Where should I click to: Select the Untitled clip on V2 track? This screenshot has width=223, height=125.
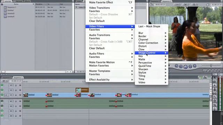(82, 90)
